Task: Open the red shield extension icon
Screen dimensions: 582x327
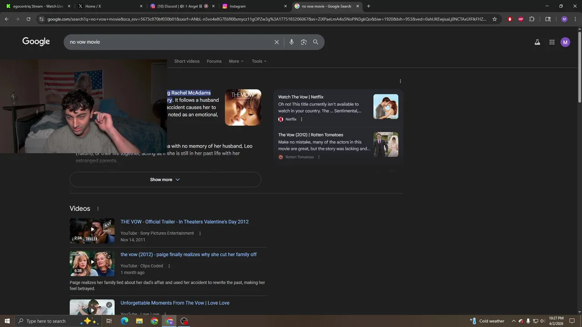Action: tap(510, 19)
